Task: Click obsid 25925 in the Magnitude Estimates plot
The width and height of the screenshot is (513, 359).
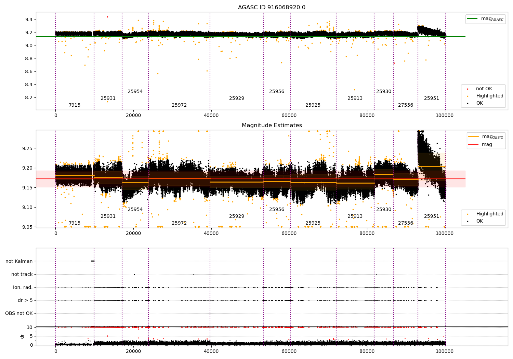Action: click(313, 223)
